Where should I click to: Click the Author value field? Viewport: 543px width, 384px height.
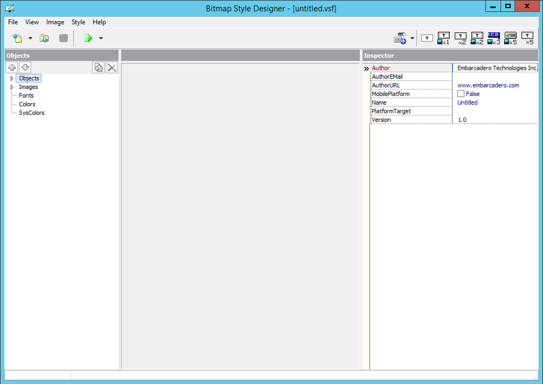point(495,68)
